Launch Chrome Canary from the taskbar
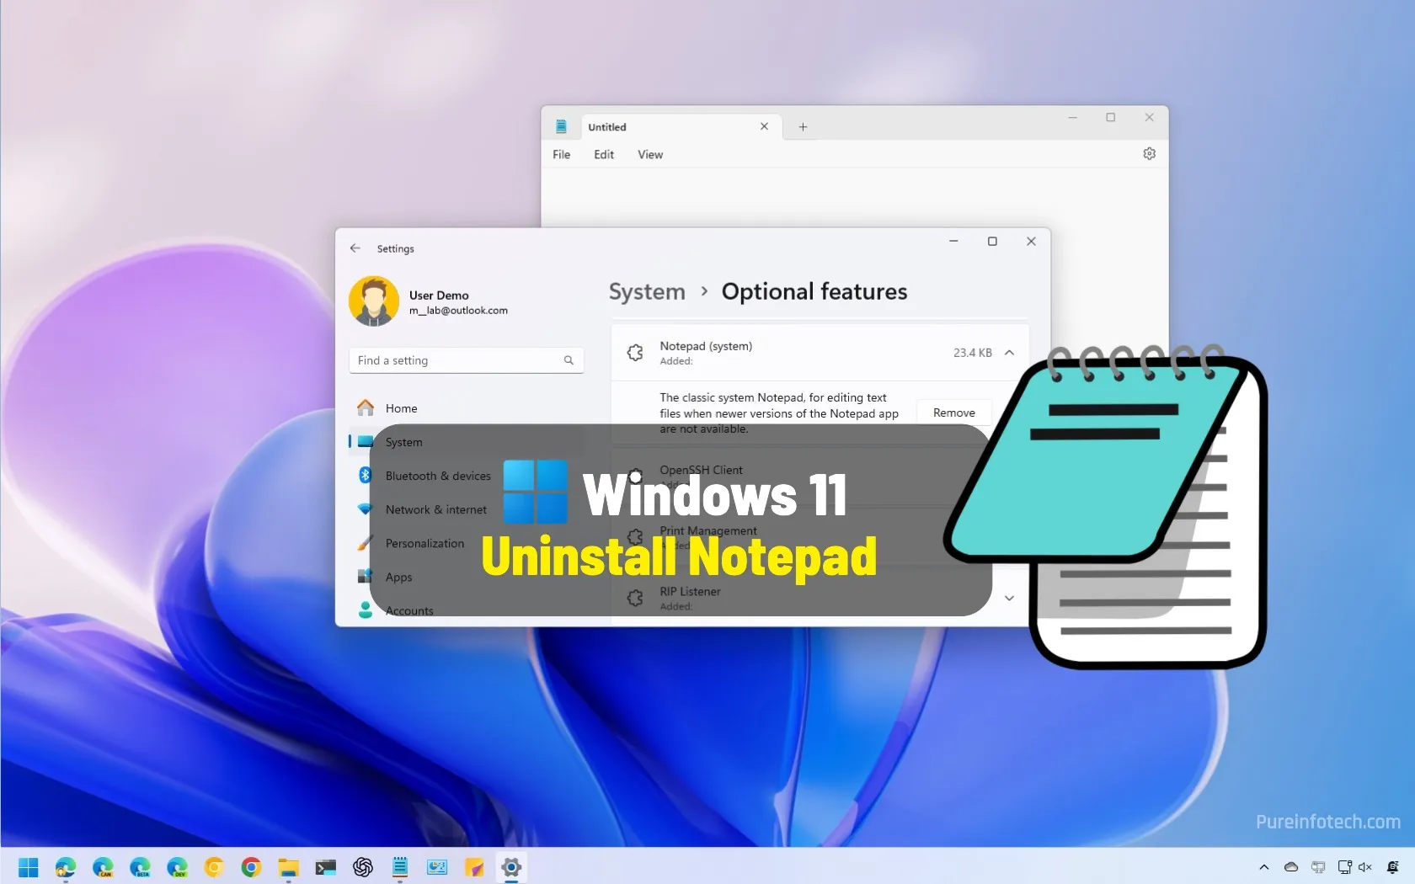Viewport: 1415px width, 884px height. (214, 866)
